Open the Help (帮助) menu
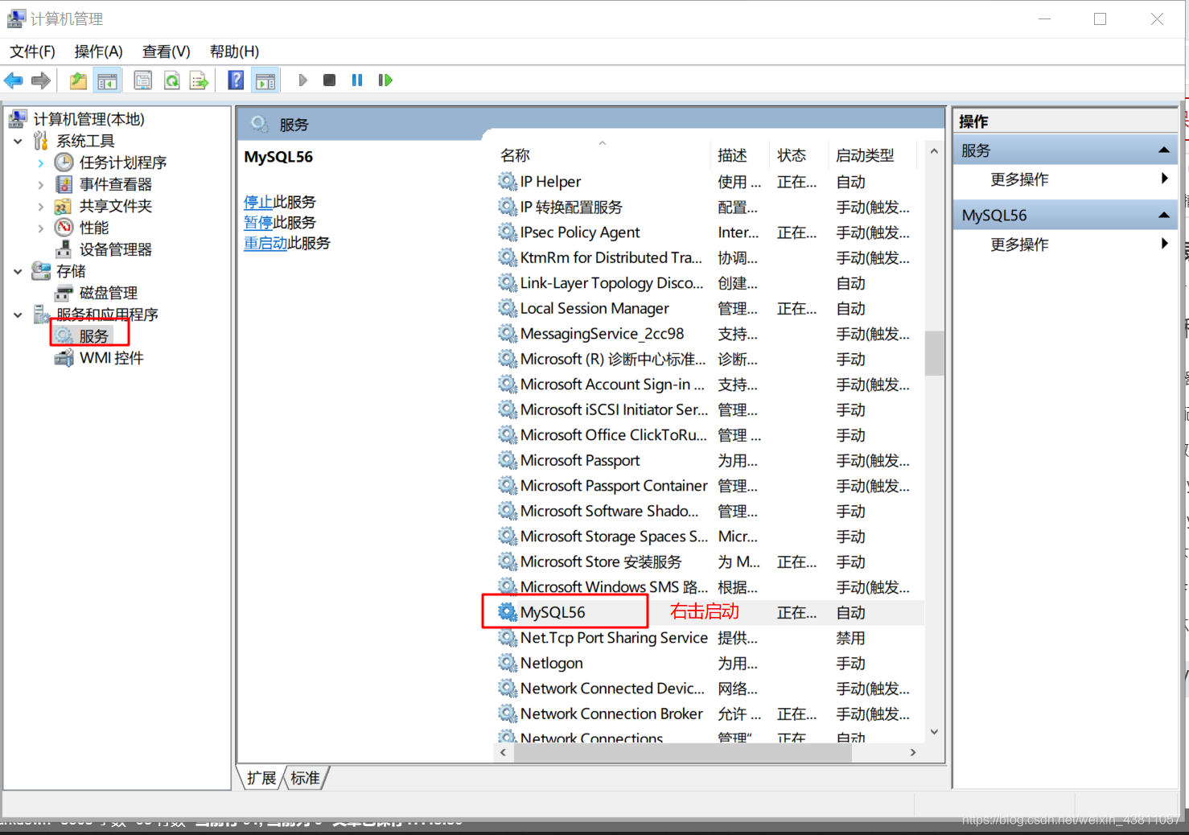1189x835 pixels. tap(234, 51)
